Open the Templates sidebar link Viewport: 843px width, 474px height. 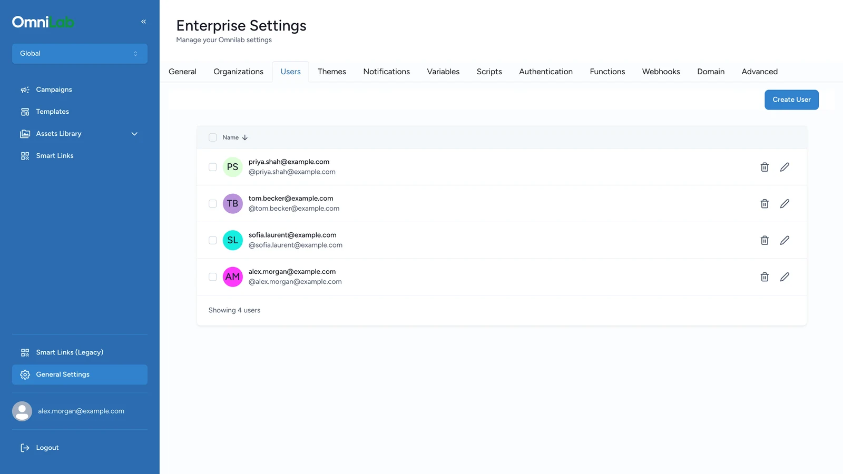pos(80,112)
